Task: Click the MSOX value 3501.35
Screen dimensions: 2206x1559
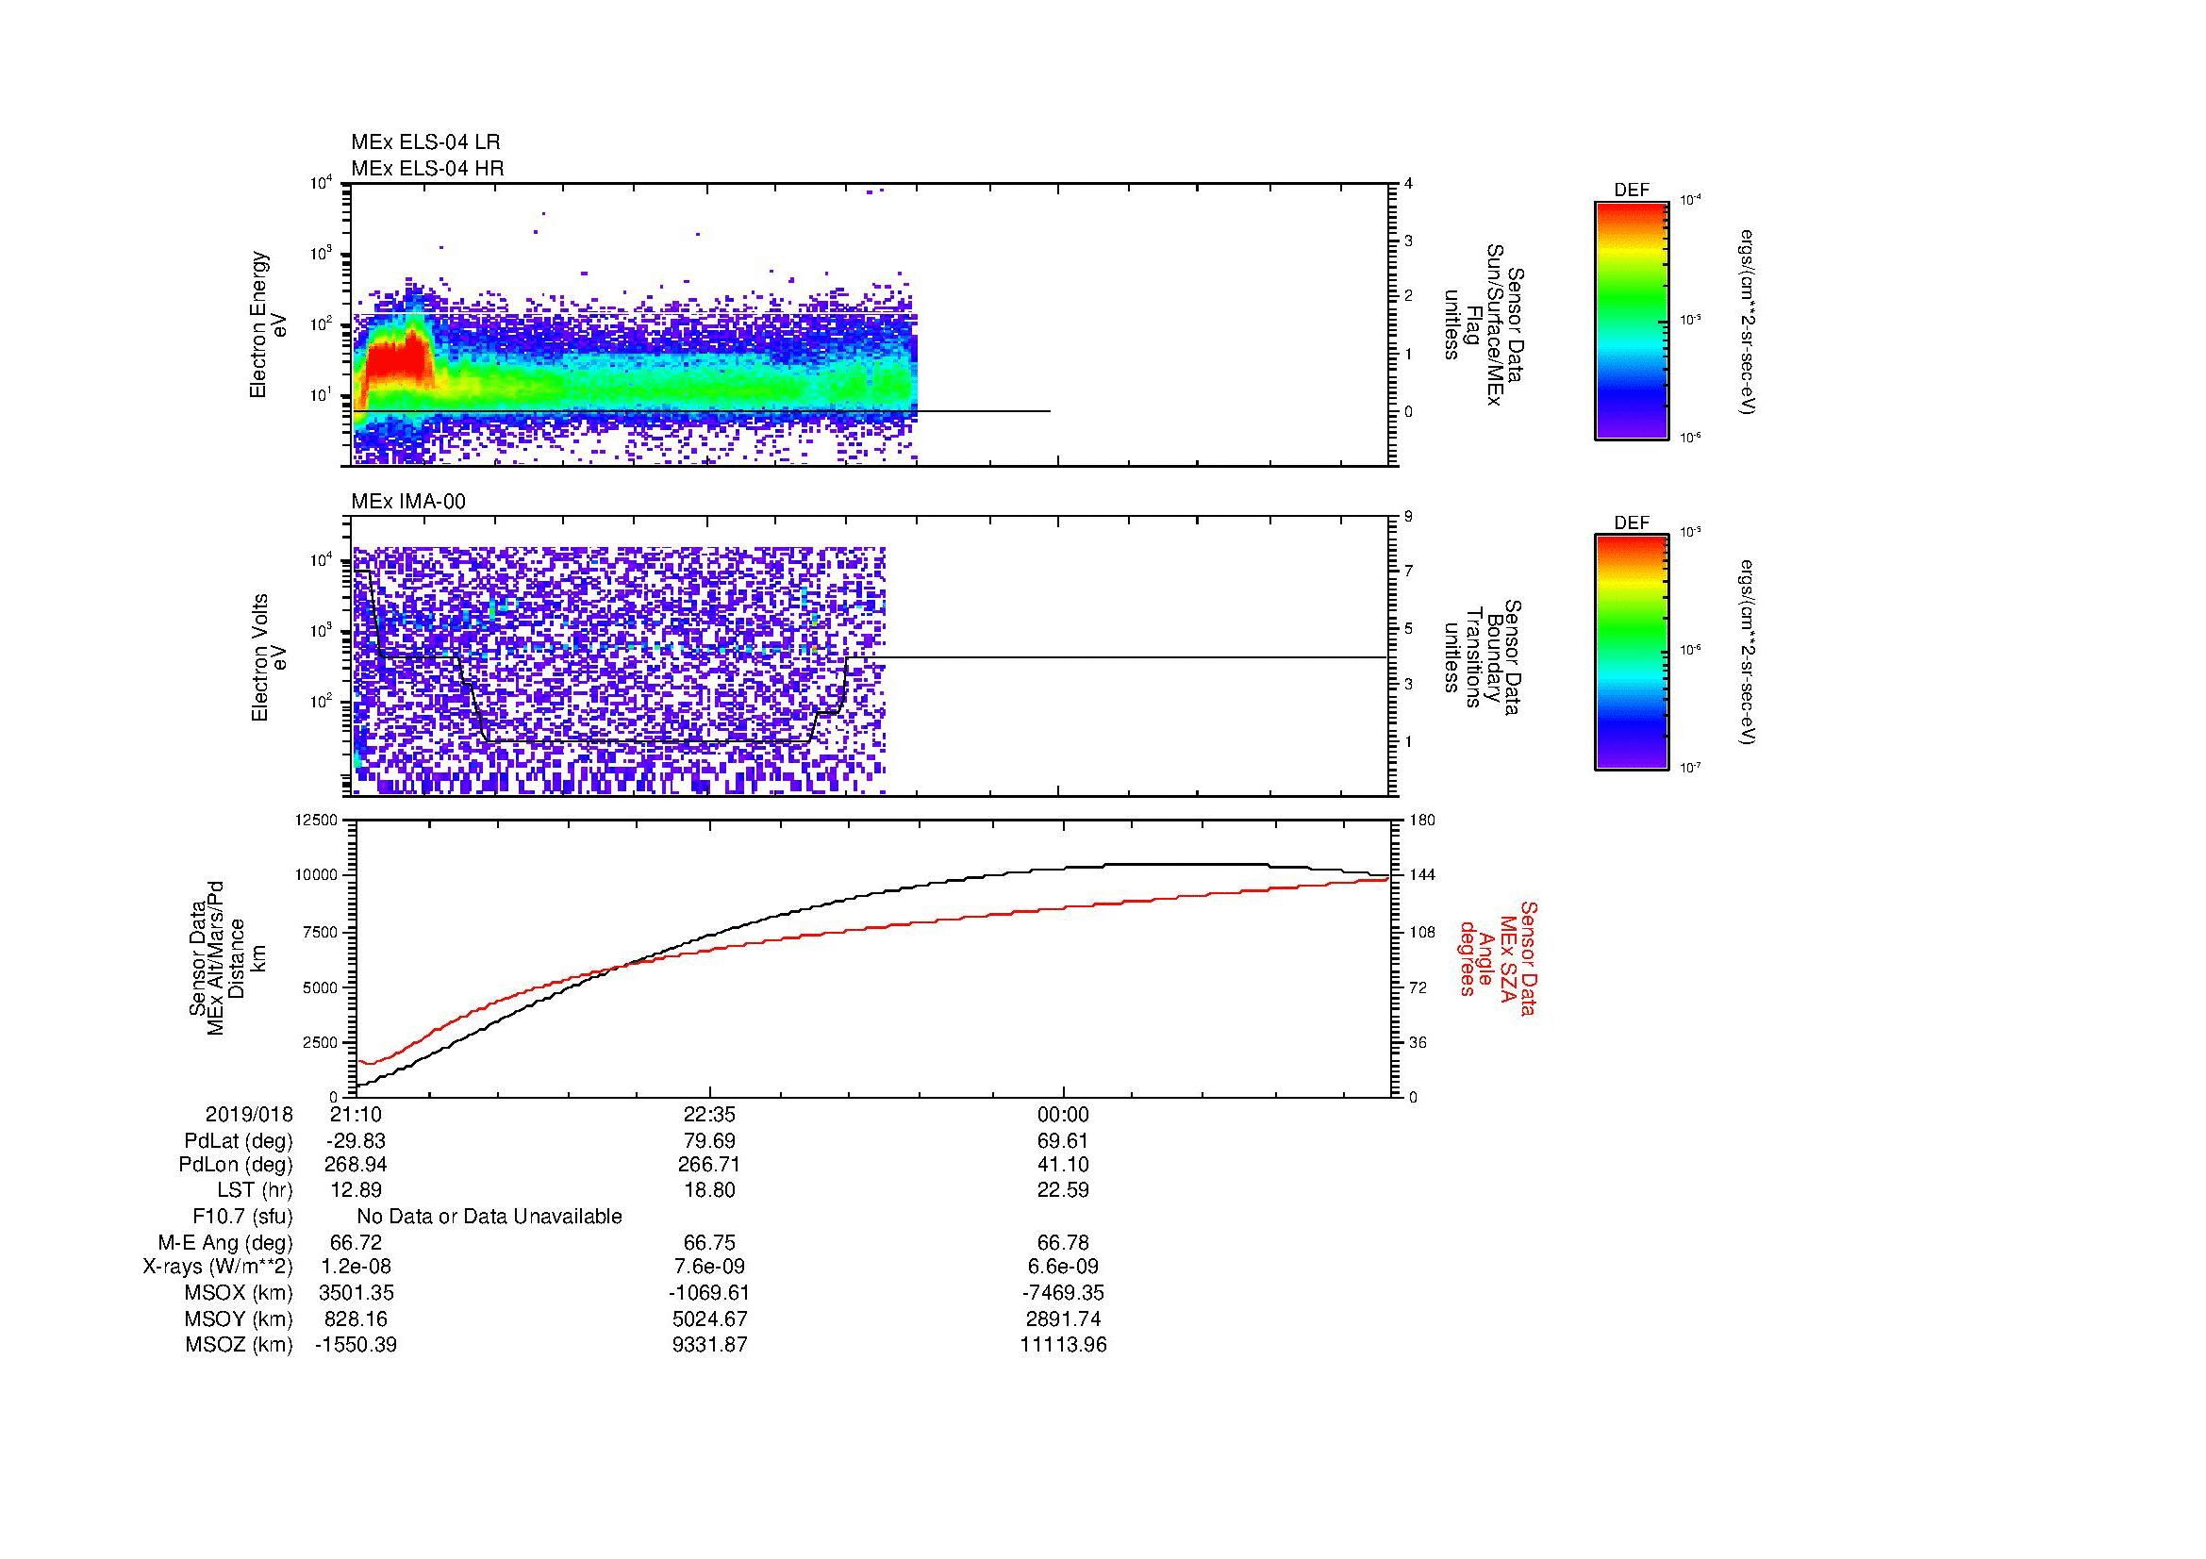Action: (x=356, y=1293)
